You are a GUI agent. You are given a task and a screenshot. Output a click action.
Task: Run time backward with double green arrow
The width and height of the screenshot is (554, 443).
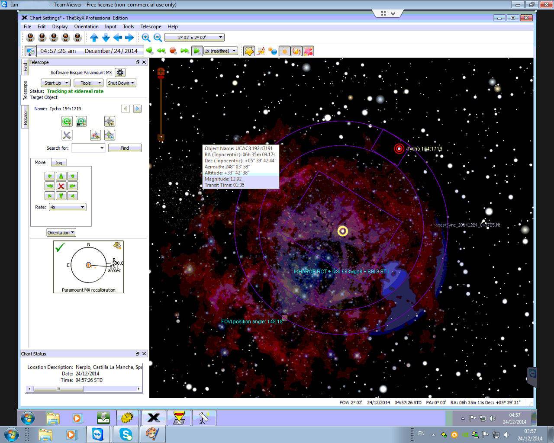click(161, 51)
